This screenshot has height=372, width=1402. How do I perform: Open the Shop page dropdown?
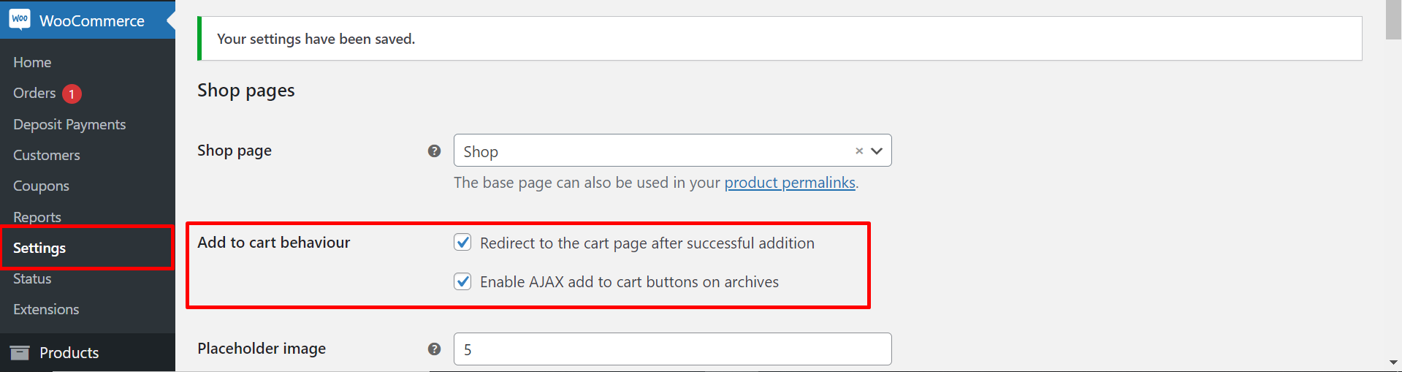point(672,151)
